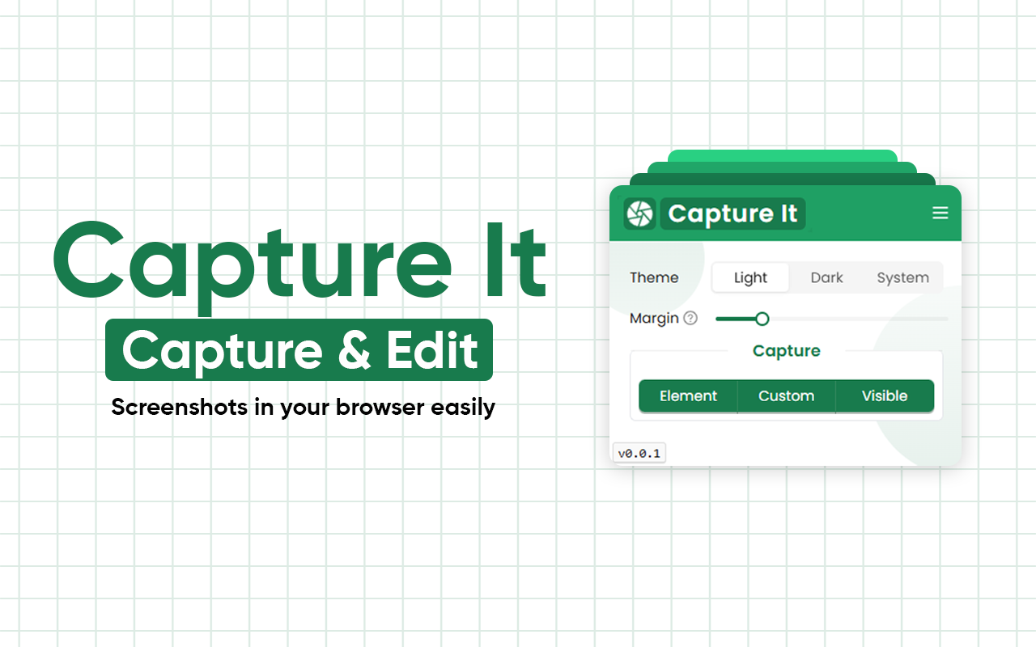The image size is (1036, 647).
Task: Capture the Visible area
Action: coord(885,395)
